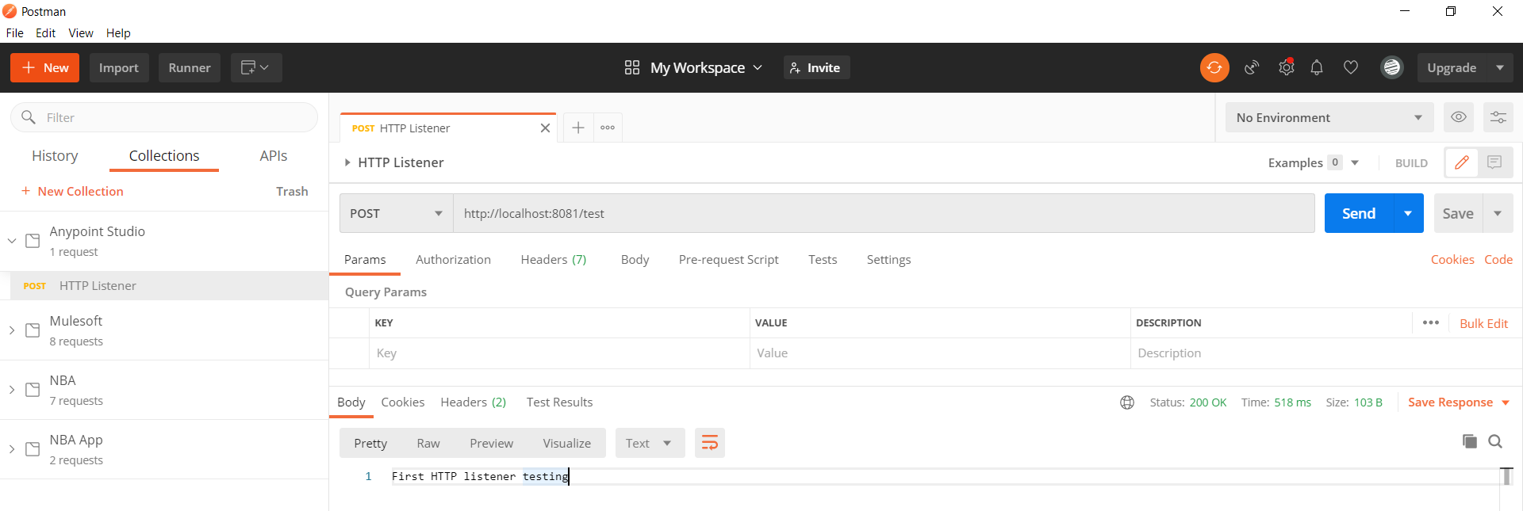The image size is (1523, 511).
Task: Open the Test Results tab
Action: coord(559,402)
